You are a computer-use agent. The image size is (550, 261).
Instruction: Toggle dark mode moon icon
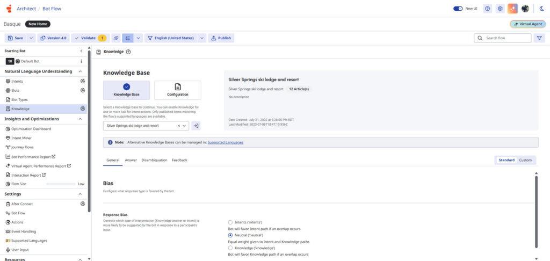coord(541,9)
